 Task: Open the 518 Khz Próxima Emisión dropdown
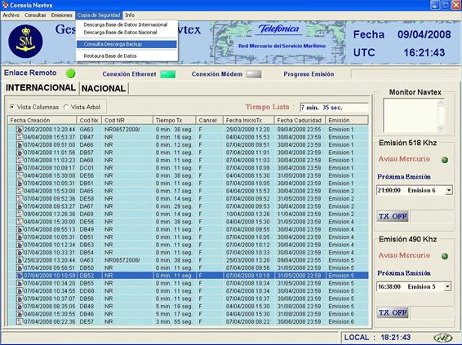449,191
